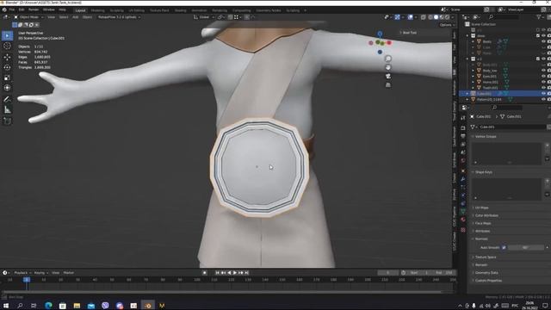Image resolution: width=551 pixels, height=310 pixels.
Task: Click the timeline current frame playhead
Action: (27, 280)
